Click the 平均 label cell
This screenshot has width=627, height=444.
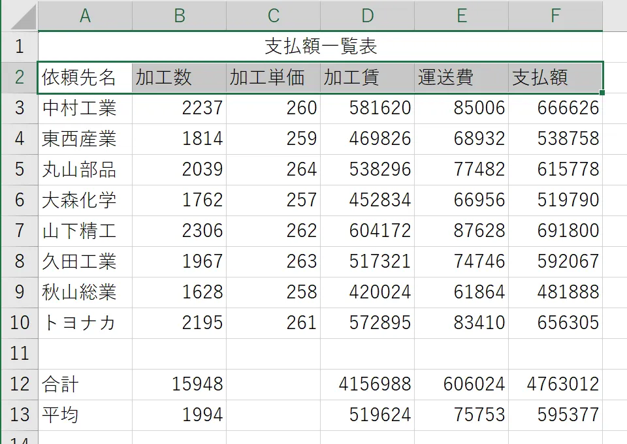(x=85, y=415)
